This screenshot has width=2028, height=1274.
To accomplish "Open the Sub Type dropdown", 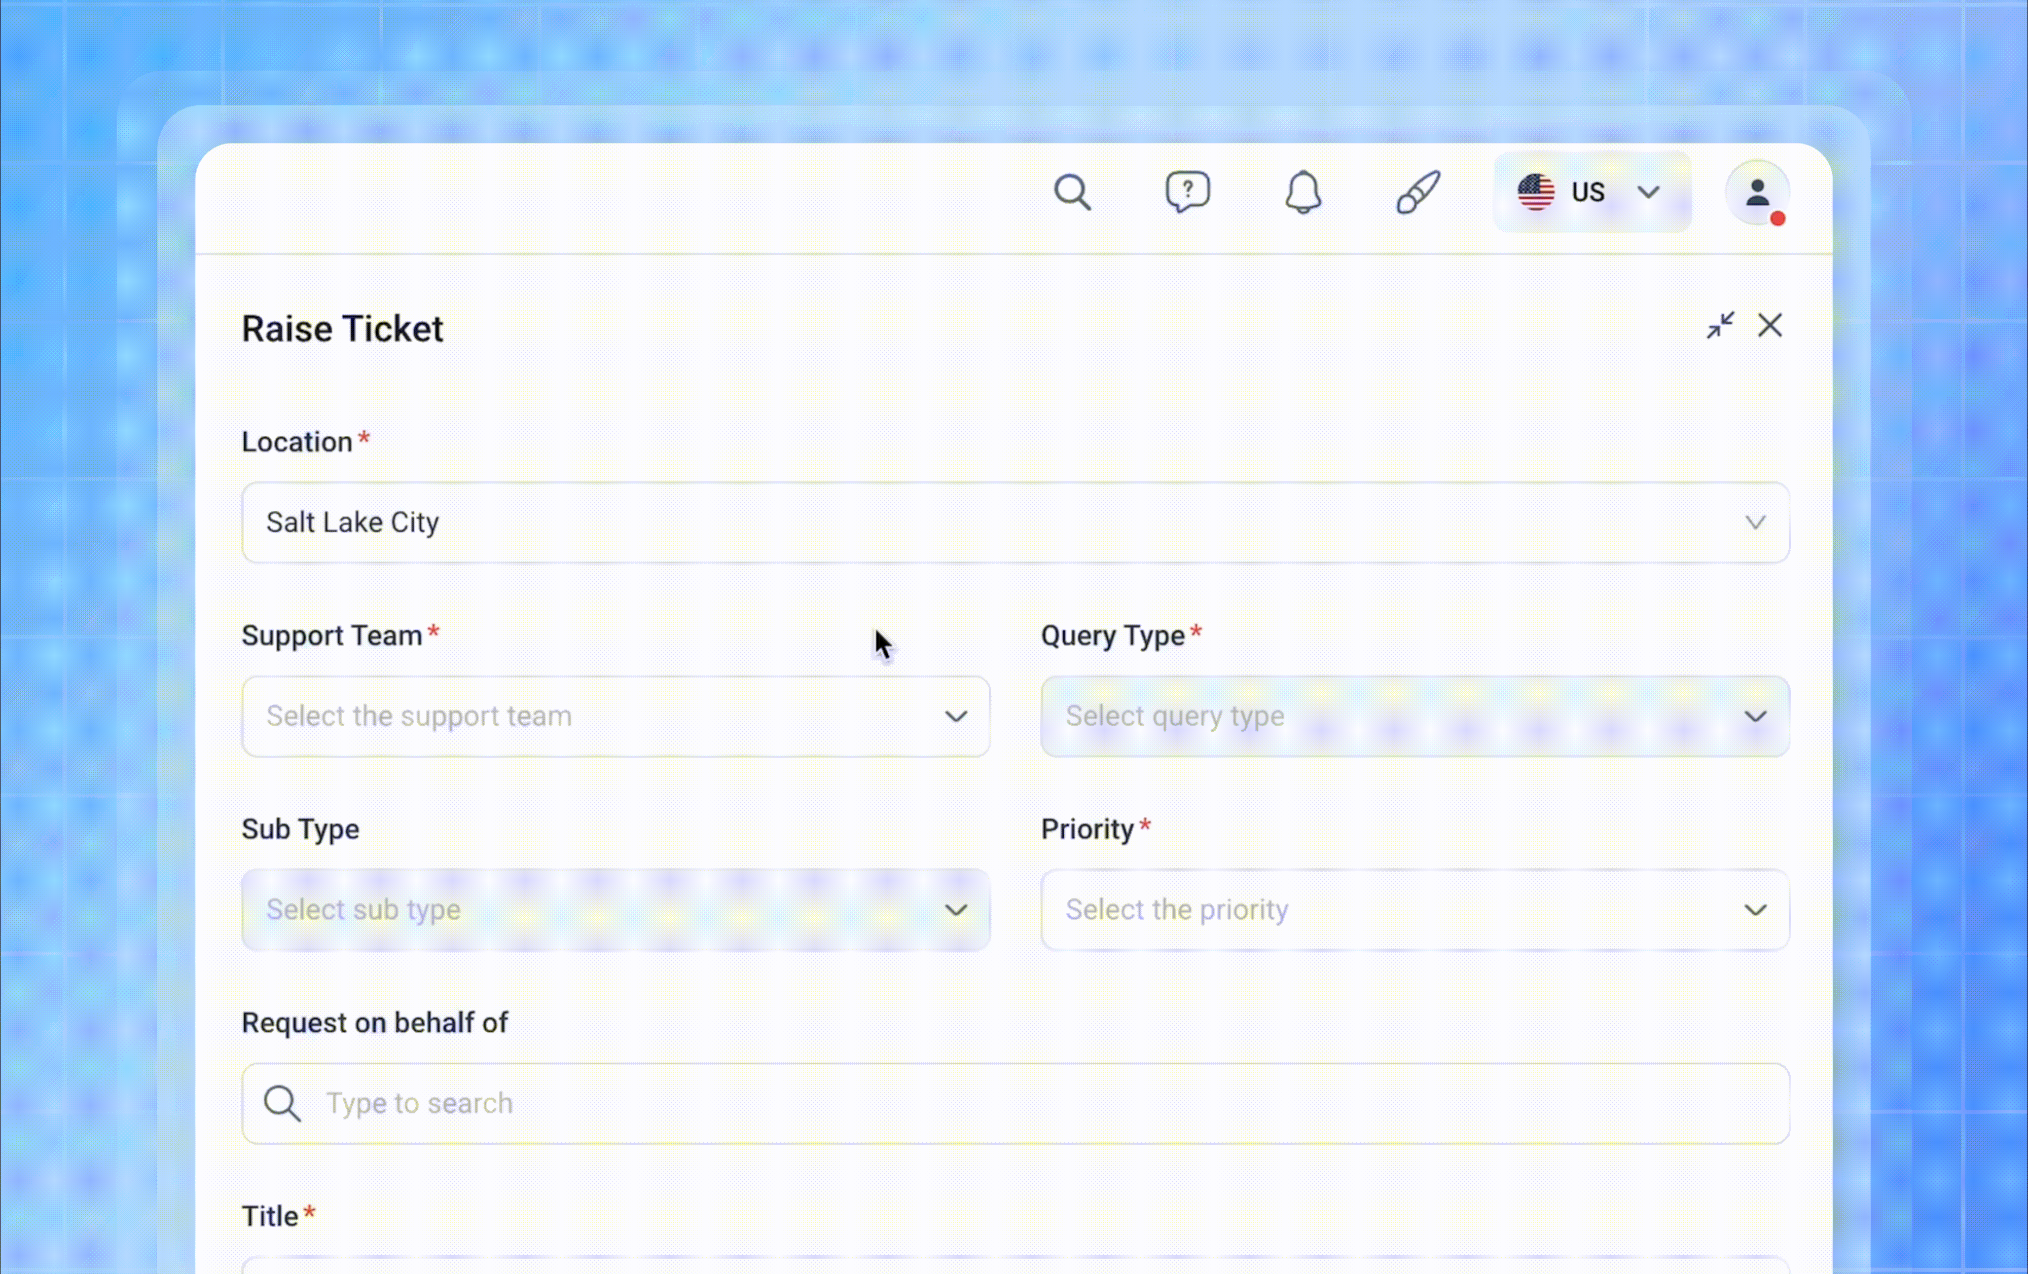I will [615, 910].
